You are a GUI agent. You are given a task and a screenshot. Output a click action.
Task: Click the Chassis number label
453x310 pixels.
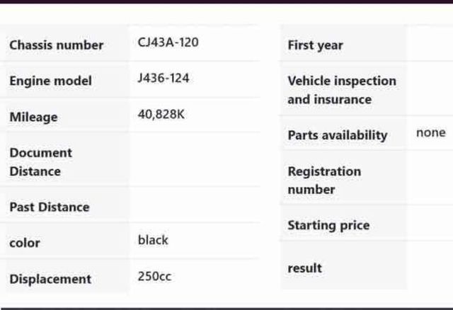56,45
